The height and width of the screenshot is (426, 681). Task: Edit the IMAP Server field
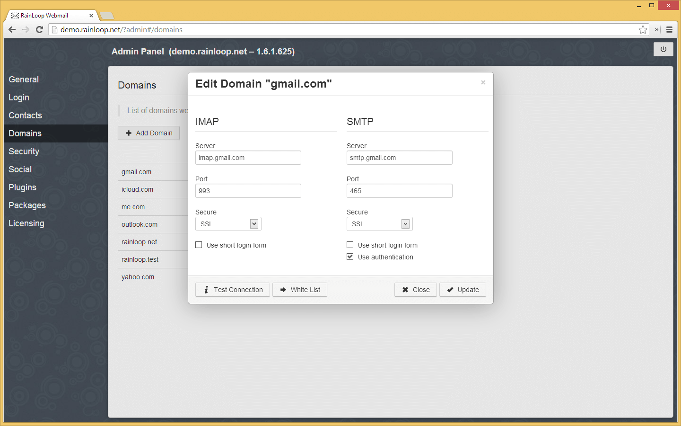pos(248,158)
